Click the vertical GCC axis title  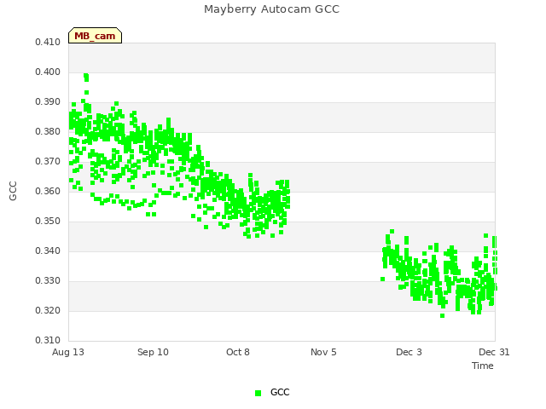[x=13, y=191]
